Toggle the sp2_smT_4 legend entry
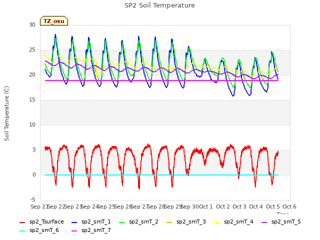This screenshot has width=320, height=240. (233, 222)
